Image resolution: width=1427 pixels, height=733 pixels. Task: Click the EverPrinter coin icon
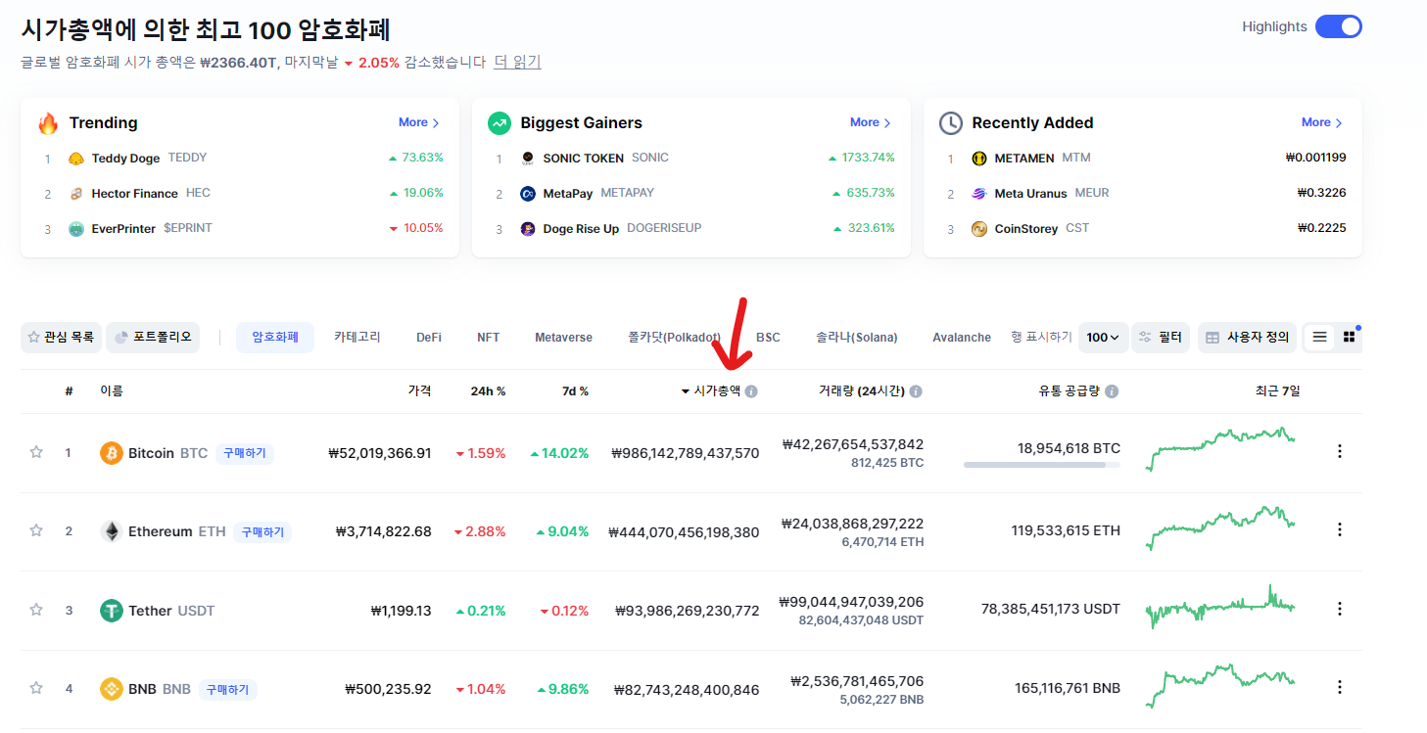click(76, 229)
